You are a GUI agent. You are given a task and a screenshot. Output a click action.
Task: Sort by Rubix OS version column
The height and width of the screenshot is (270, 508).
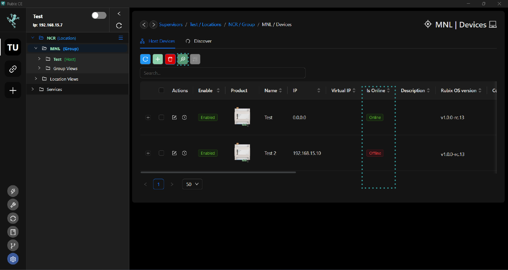[x=480, y=91]
